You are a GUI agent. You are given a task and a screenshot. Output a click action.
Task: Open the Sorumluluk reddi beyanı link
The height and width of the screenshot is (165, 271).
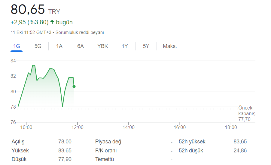pos(80,32)
